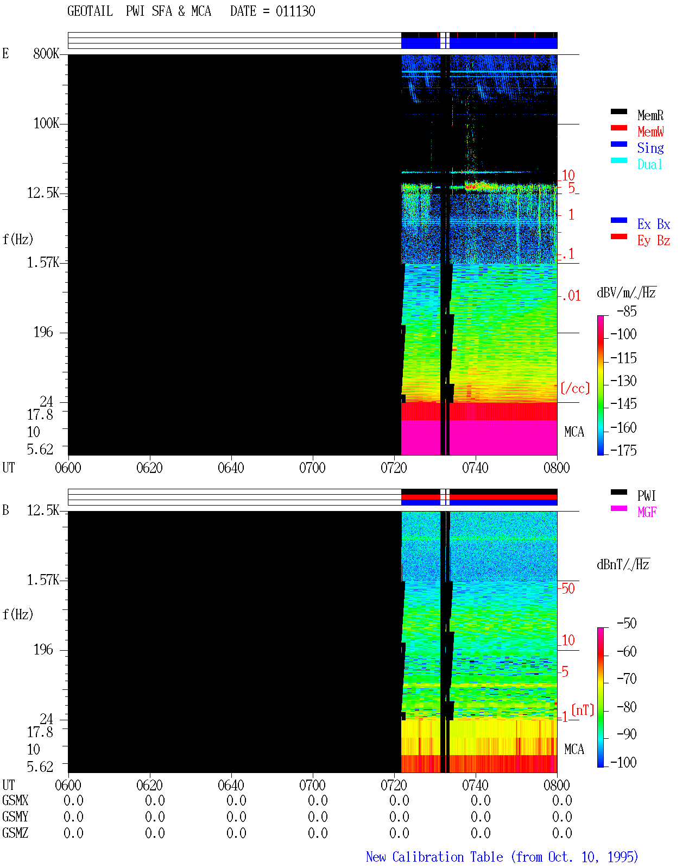Screen dimensions: 695x866
Task: Click the black MemR legend swatch
Action: click(619, 111)
